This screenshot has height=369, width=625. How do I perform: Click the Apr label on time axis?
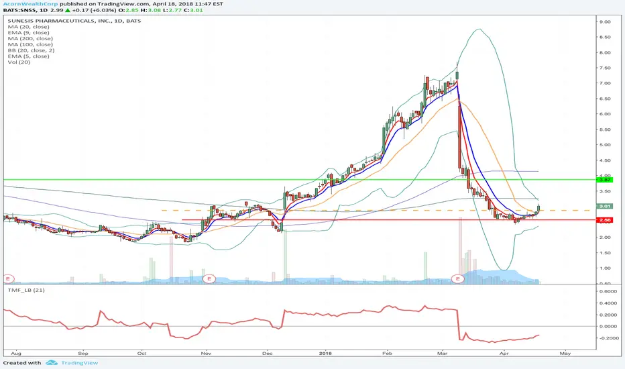(x=504, y=353)
